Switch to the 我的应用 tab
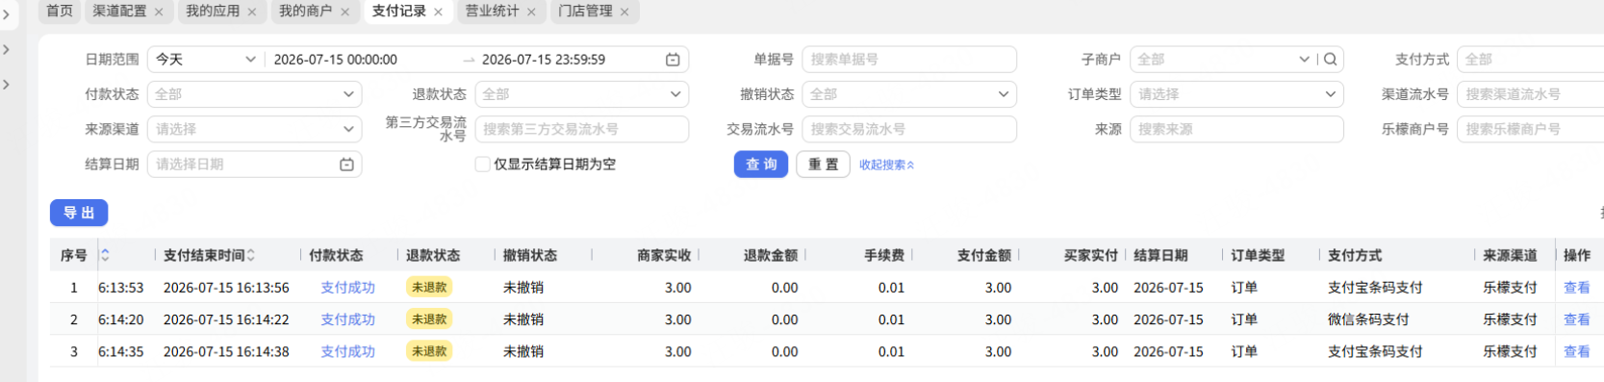1604x382 pixels. (213, 11)
